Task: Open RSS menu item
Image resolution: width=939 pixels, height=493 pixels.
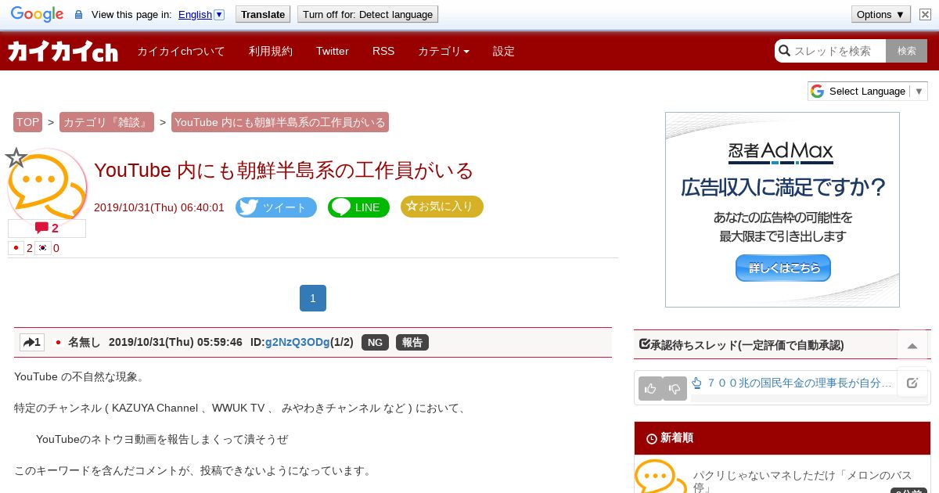Action: tap(383, 52)
